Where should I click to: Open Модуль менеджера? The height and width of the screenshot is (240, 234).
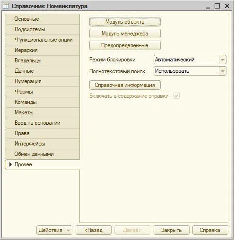(x=125, y=34)
